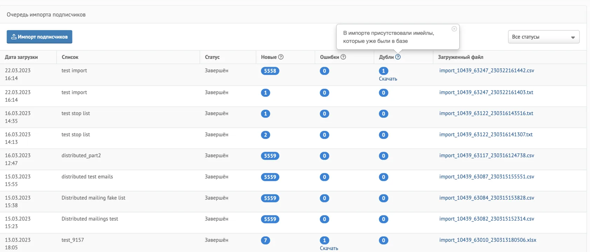Click the 5558 new subscribers badge

coord(270,71)
